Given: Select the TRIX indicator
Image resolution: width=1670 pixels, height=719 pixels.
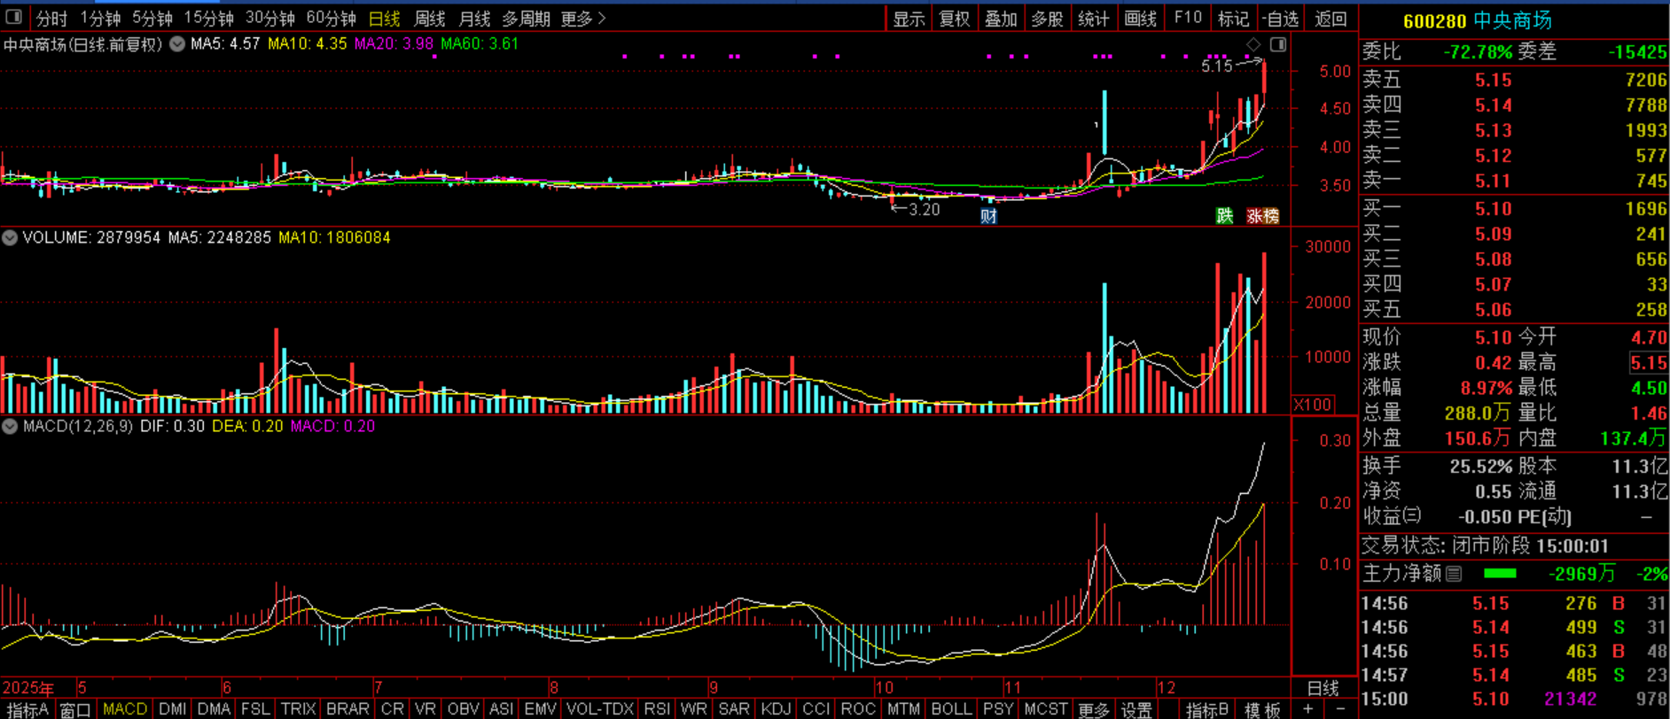Looking at the screenshot, I should click(x=298, y=709).
